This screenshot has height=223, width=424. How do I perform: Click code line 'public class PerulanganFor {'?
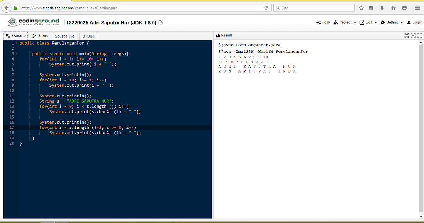[54, 43]
